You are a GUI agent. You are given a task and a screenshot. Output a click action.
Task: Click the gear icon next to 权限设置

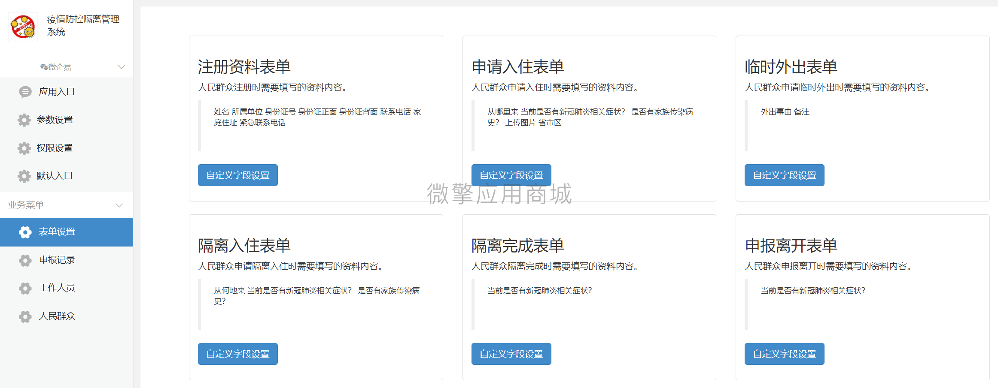click(24, 148)
